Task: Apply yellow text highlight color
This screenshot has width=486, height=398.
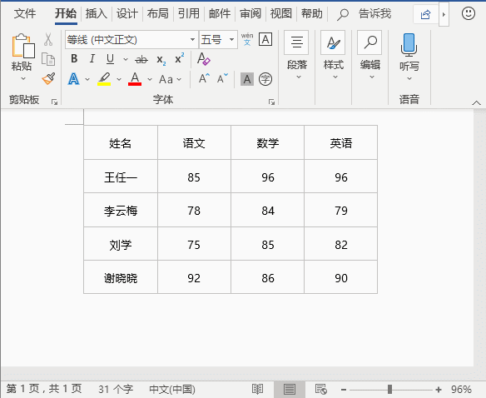Action: [104, 79]
